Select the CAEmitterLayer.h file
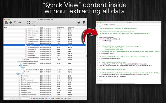 pos(26,86)
